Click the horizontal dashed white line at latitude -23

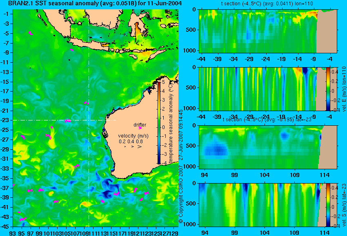pos(65,120)
